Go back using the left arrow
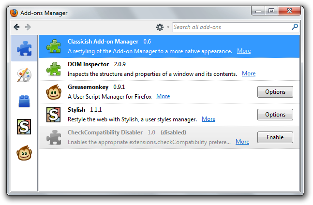 click(16, 27)
